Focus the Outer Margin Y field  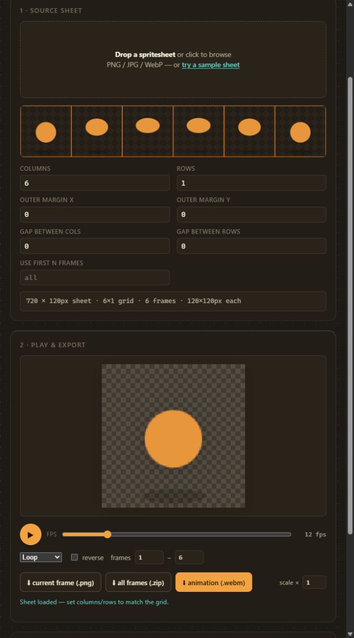[x=252, y=214]
